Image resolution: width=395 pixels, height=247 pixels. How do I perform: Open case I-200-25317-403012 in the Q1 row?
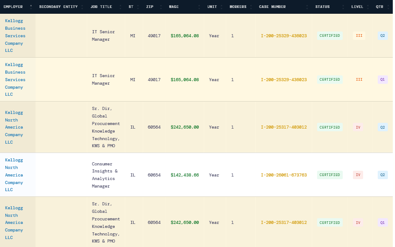284,223
